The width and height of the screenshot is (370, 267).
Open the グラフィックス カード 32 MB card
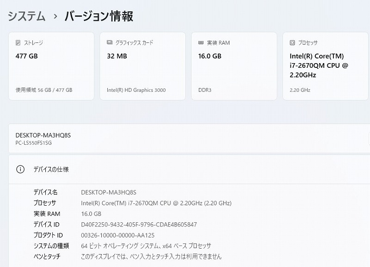(142, 66)
